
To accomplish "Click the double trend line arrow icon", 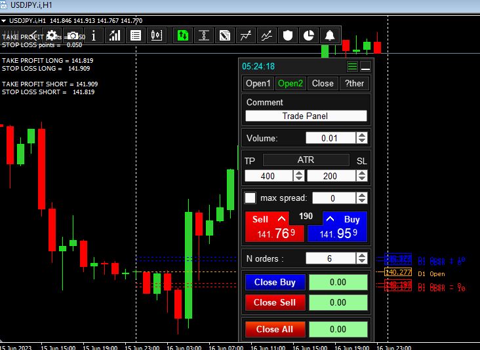I will (x=267, y=36).
